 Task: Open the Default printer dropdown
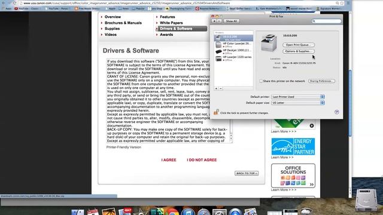[x=298, y=97]
